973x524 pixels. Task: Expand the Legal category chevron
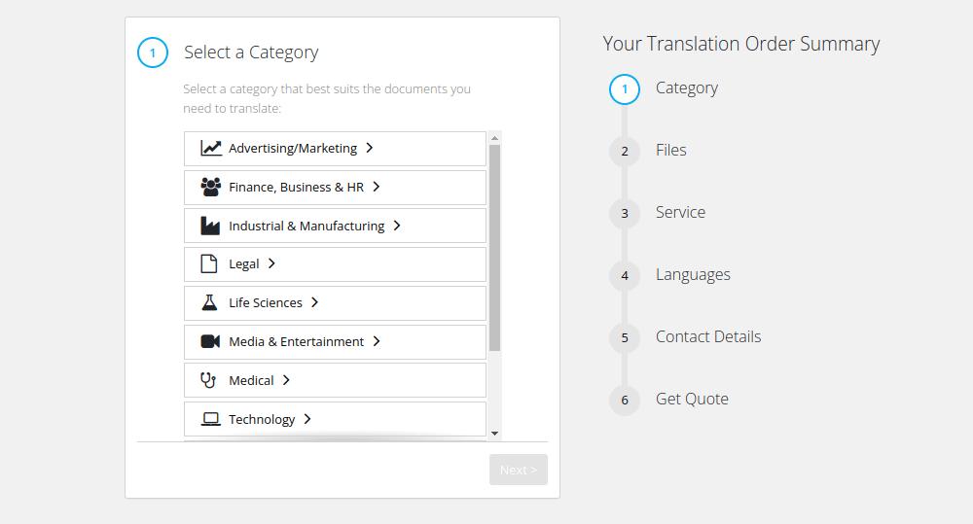[271, 263]
